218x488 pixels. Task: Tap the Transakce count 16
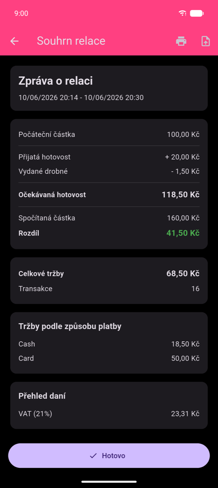(195, 289)
